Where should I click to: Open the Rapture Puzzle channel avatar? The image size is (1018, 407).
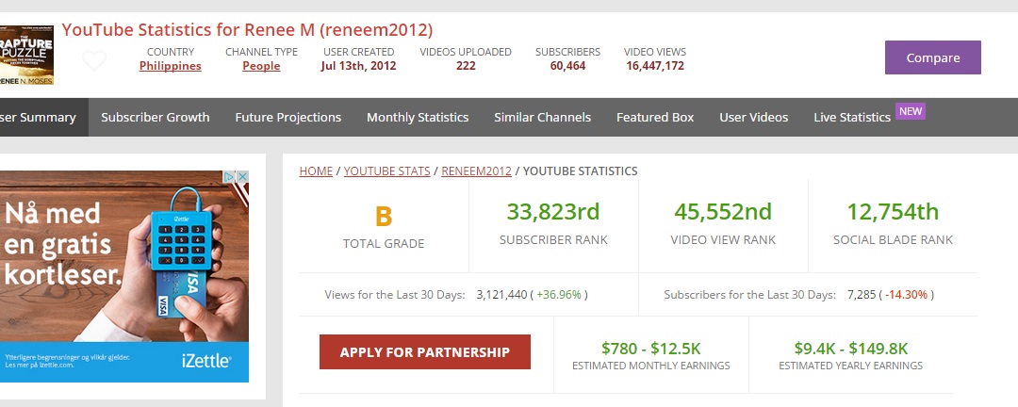[x=26, y=56]
